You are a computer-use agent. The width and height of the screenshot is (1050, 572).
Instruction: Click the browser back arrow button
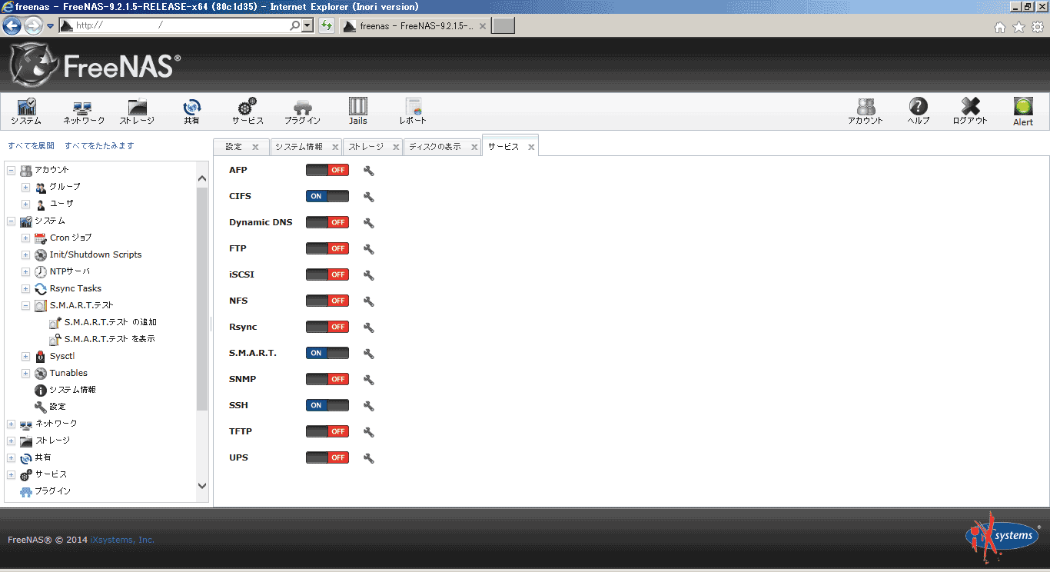tap(12, 25)
